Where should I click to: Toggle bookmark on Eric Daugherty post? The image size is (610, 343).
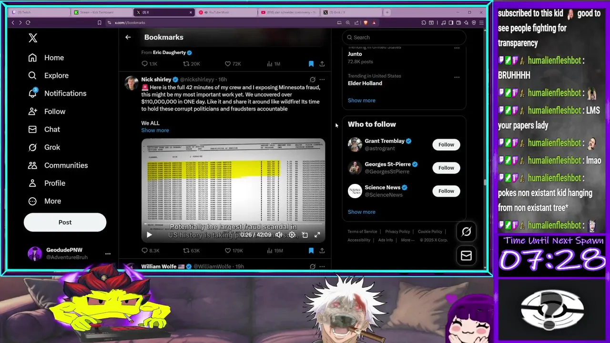point(311,64)
